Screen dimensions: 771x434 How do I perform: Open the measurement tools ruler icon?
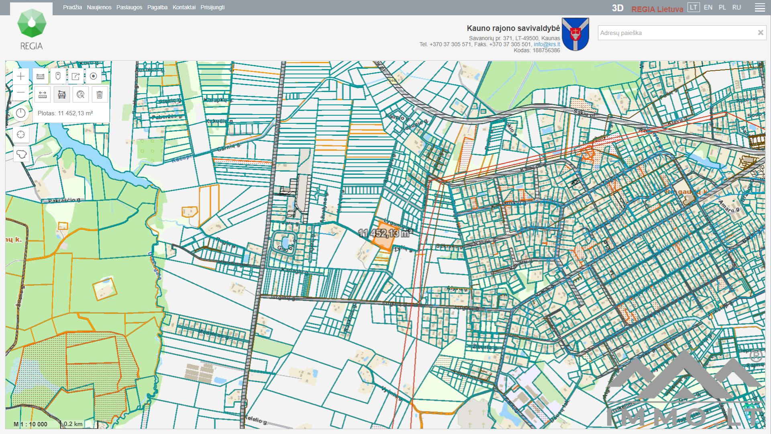[x=41, y=76]
